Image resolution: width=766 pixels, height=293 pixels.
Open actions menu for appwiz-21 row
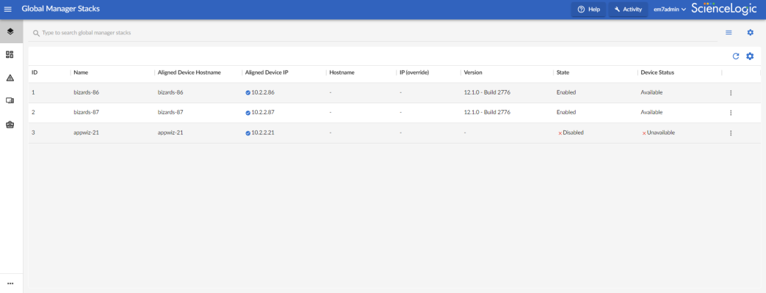click(731, 133)
